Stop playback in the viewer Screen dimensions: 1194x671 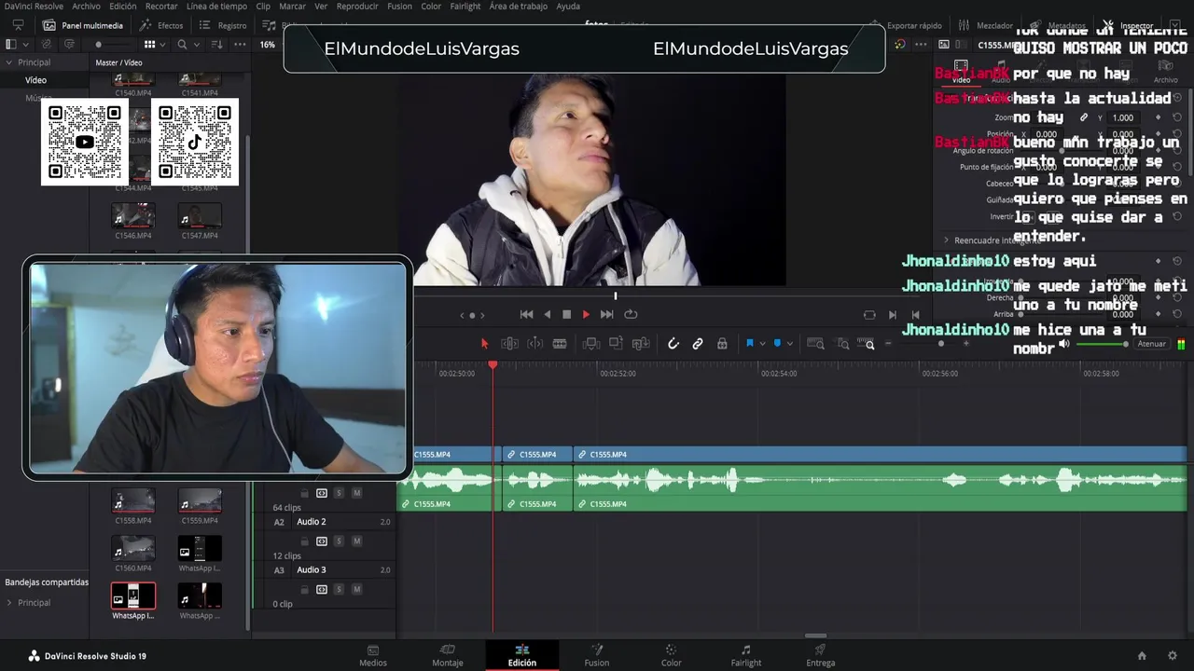[x=566, y=315]
